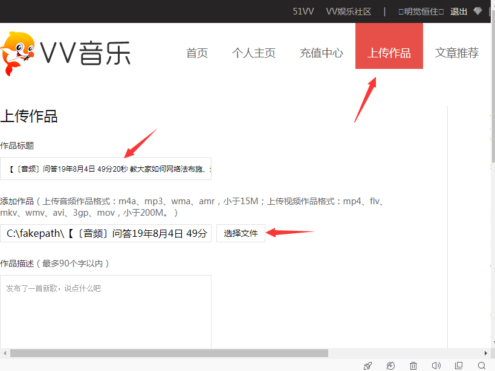Click the 上传作品 page heading
Screen dimensions: 495x371
(x=29, y=116)
